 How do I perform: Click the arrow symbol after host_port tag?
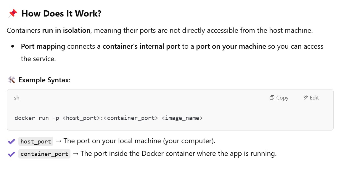[x=58, y=141]
